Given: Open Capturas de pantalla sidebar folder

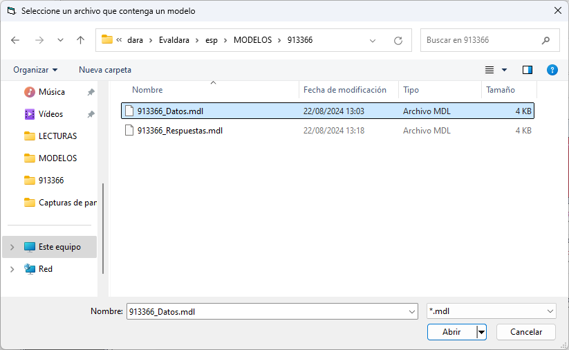Looking at the screenshot, I should (x=60, y=203).
